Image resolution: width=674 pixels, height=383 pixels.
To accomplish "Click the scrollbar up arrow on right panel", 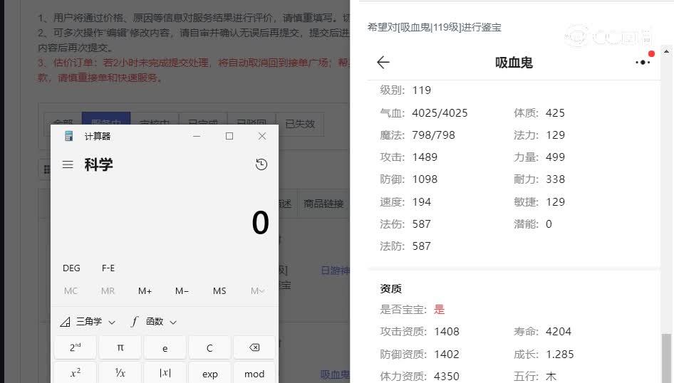I will pyautogui.click(x=666, y=51).
